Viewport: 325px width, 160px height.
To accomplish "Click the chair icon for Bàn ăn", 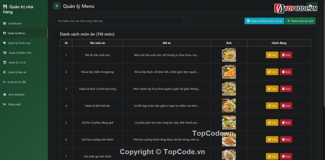I will pyautogui.click(x=4, y=72).
